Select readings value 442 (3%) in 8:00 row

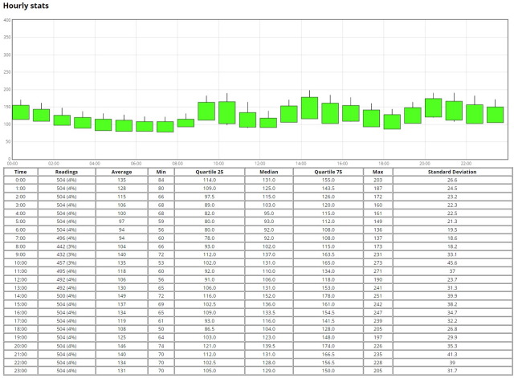(67, 246)
